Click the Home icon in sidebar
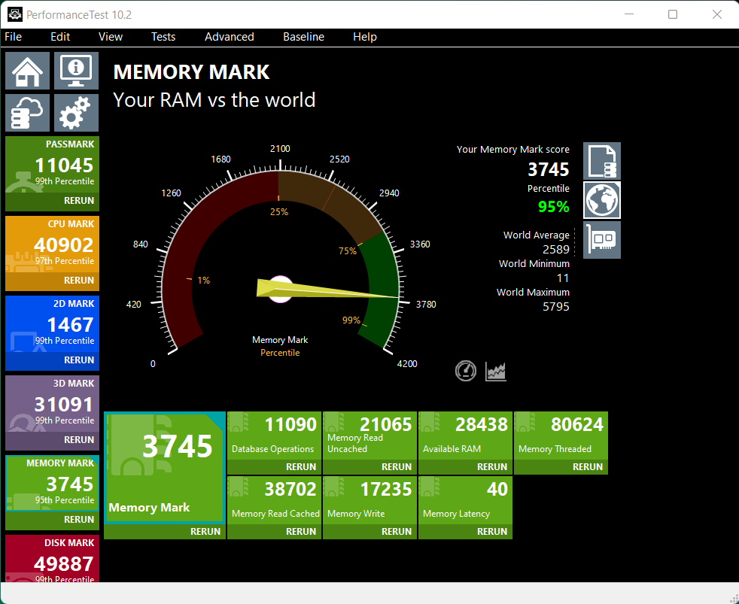The height and width of the screenshot is (604, 739). [28, 71]
